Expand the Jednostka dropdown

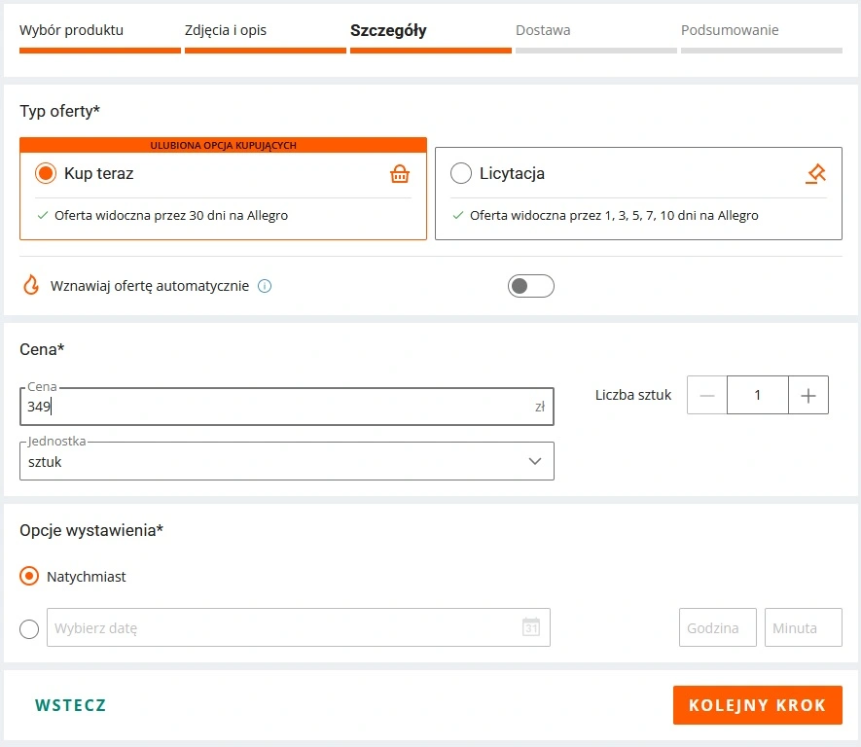[x=287, y=461]
